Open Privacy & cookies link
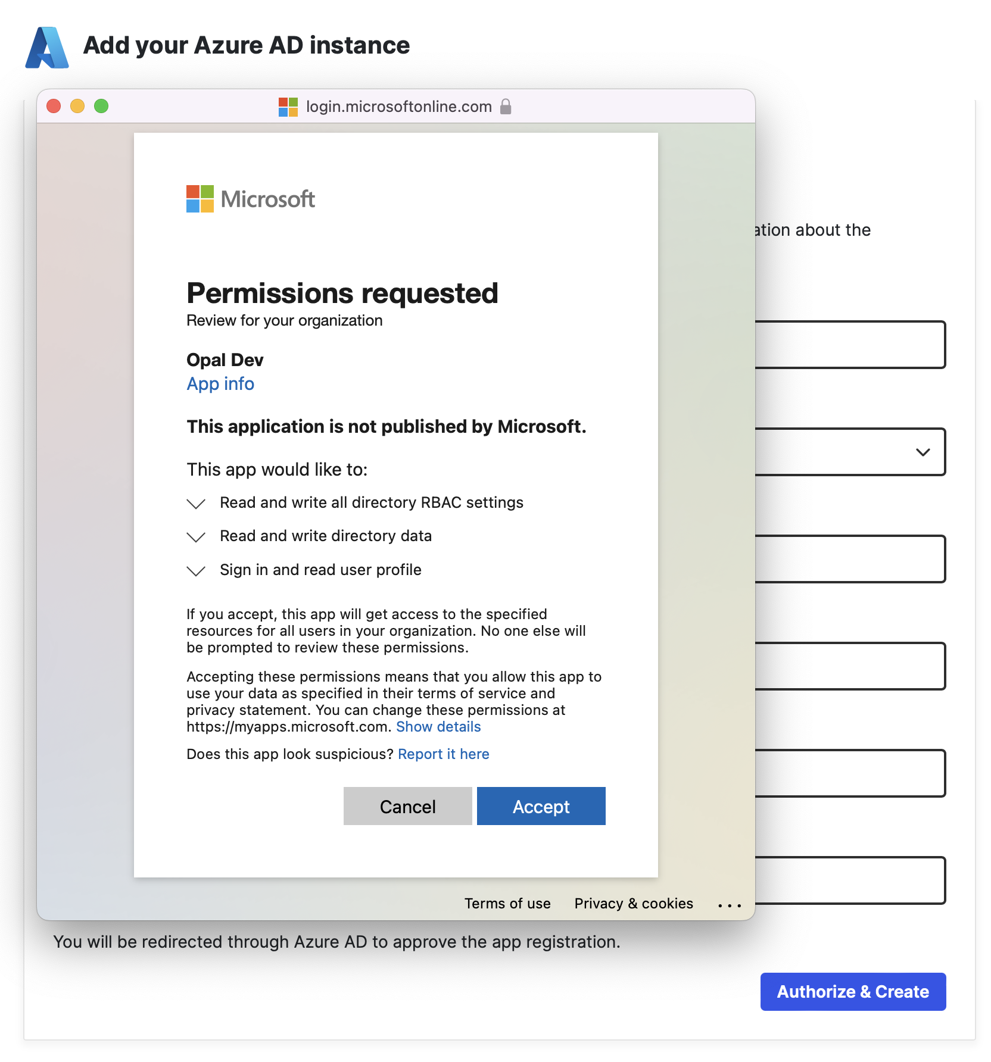This screenshot has width=991, height=1062. click(x=634, y=904)
